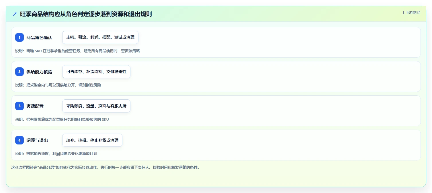Screen dimensions: 432x193
Task: Click the 可售库存、补货周期、交付稳定性 chip
Action: (x=96, y=72)
